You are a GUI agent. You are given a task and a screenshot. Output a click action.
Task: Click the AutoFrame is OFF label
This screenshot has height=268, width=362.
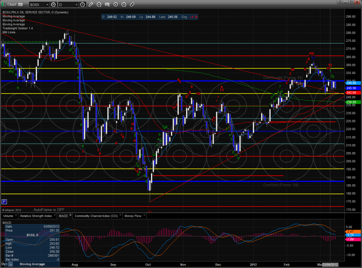point(49,209)
